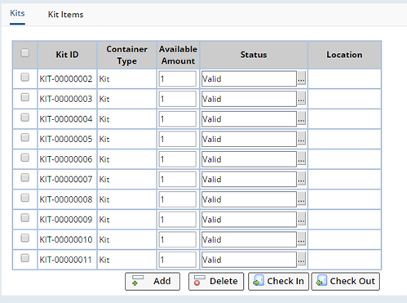
Task: Open status ellipsis for KIT-00000009
Action: [301, 220]
